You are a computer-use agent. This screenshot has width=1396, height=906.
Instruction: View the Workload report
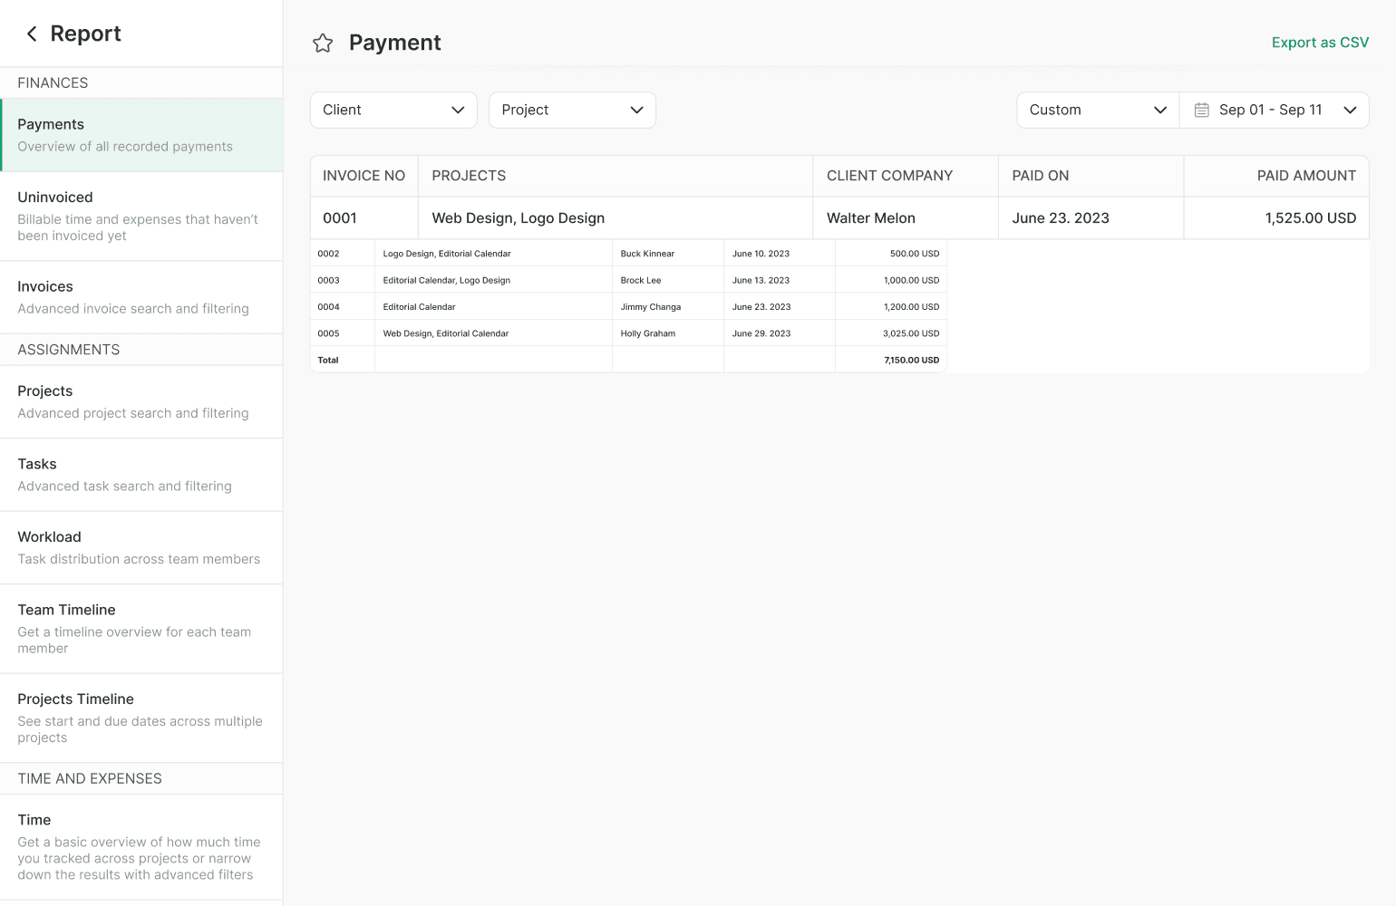tap(141, 547)
